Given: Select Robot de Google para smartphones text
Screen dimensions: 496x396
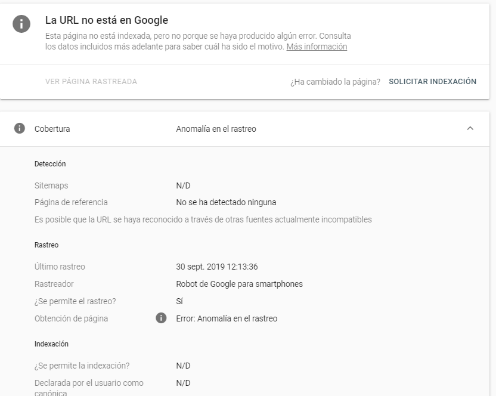Looking at the screenshot, I should click(x=239, y=284).
